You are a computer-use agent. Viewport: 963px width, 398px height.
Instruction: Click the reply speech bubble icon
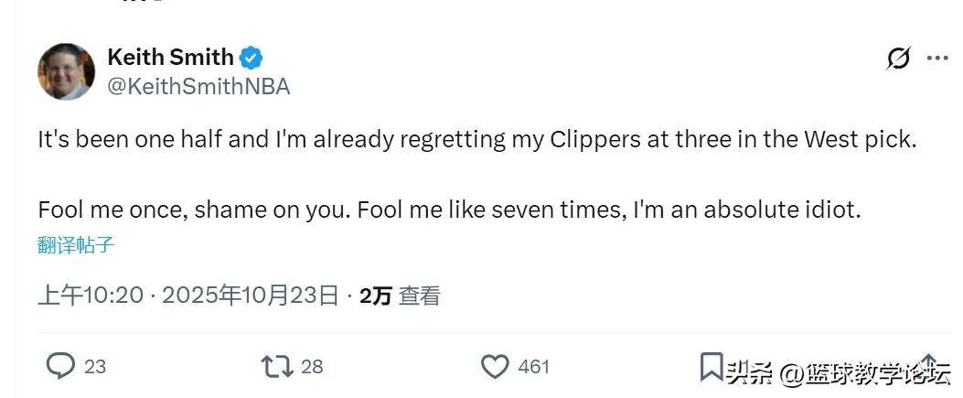pos(60,367)
